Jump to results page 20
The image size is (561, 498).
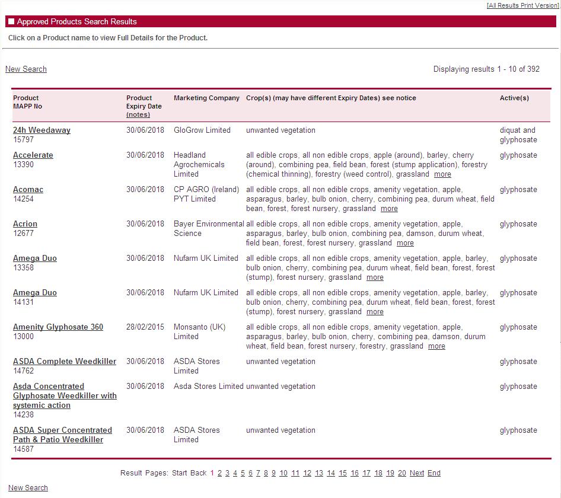(x=402, y=473)
